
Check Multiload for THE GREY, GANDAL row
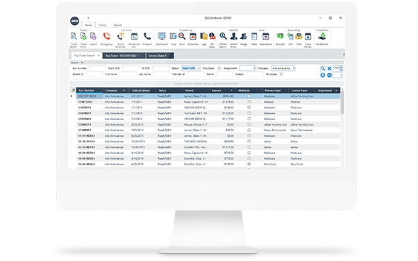coord(249,142)
